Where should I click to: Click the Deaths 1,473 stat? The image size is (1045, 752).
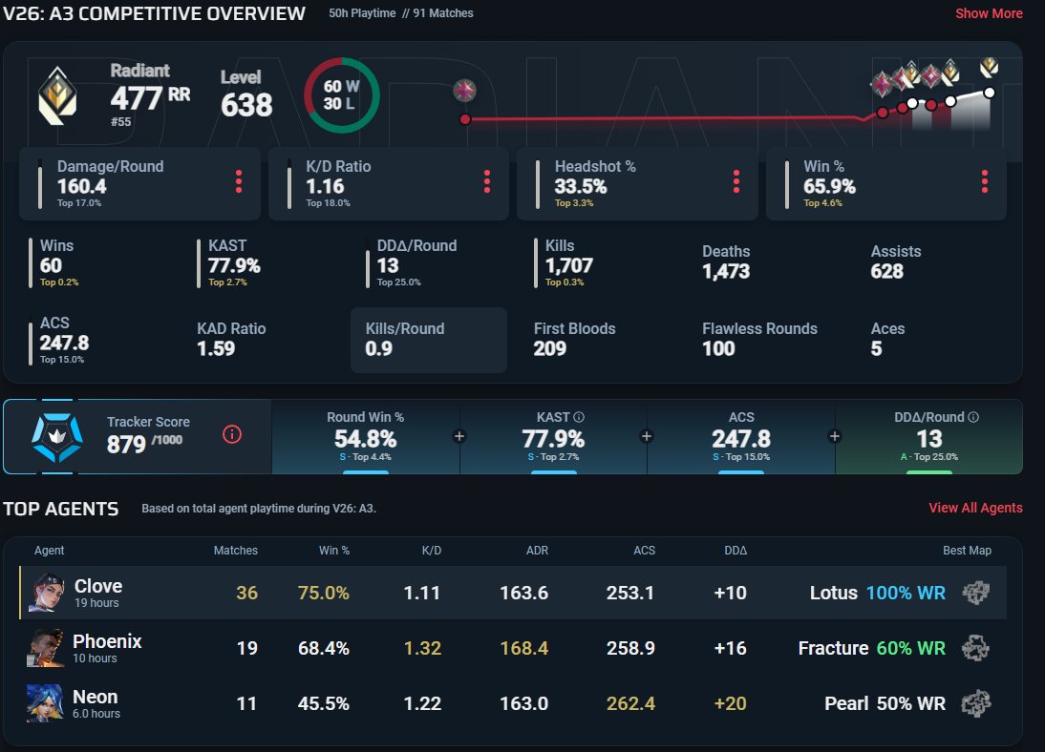tap(726, 261)
